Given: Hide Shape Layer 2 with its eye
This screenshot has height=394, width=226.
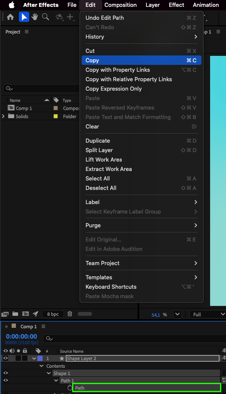Looking at the screenshot, I should click(x=5, y=358).
